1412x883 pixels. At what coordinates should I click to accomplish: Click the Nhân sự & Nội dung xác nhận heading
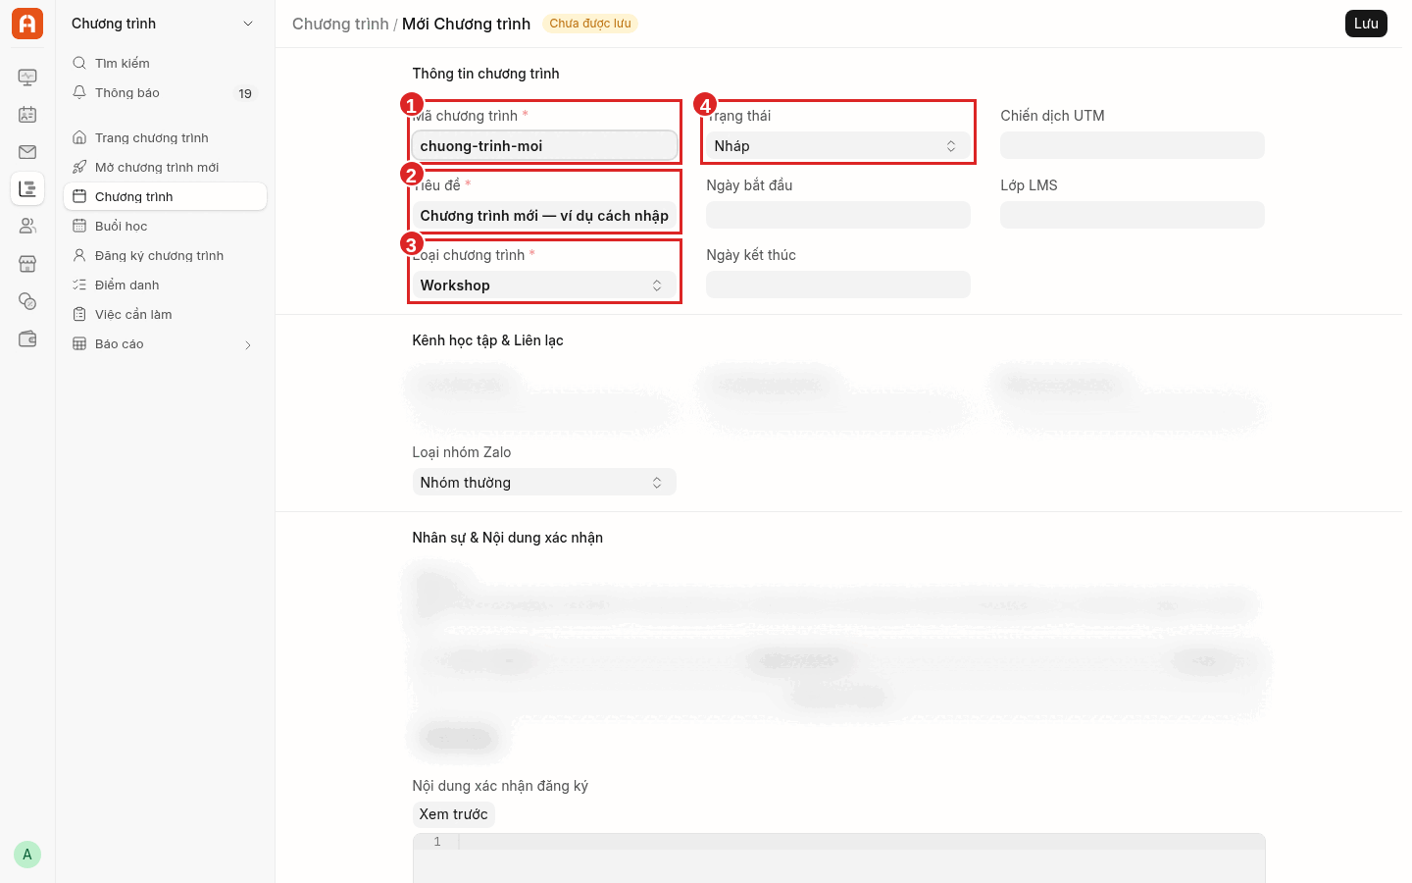pyautogui.click(x=507, y=538)
